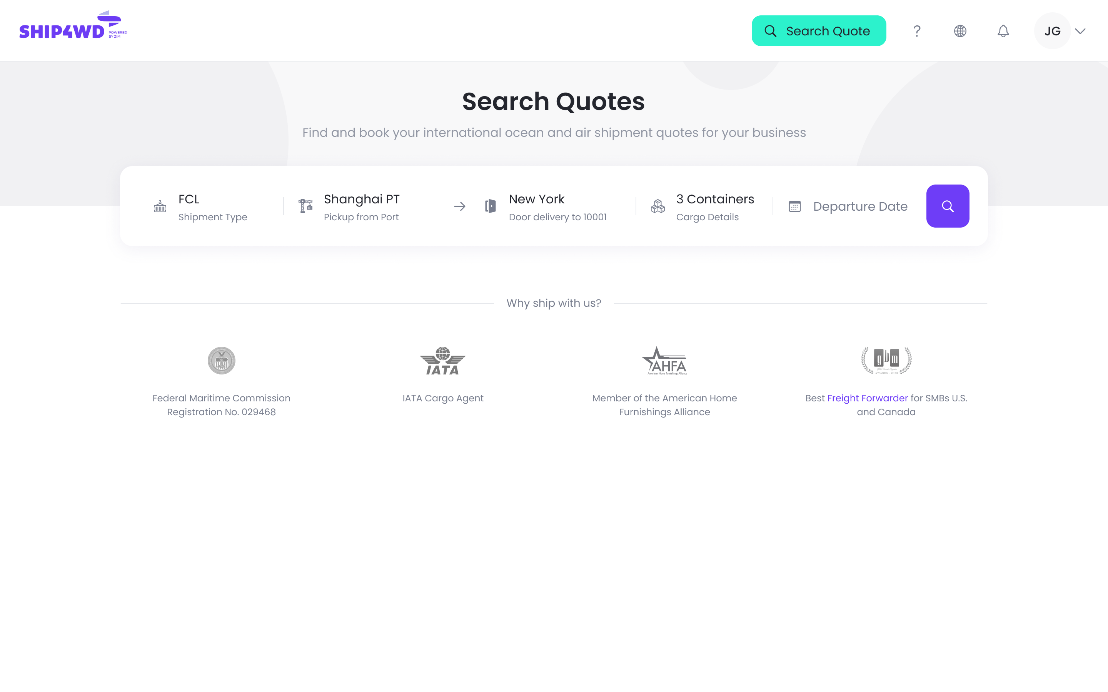Click the calendar icon by Departure Date
1108x692 pixels.
[x=794, y=206]
